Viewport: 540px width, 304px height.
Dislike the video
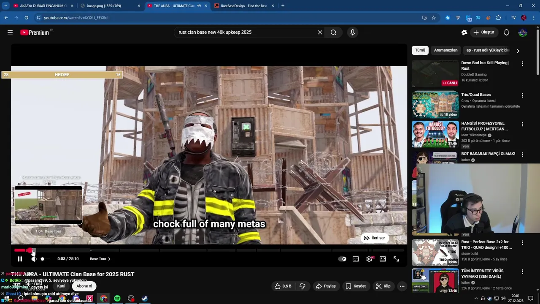tap(302, 286)
